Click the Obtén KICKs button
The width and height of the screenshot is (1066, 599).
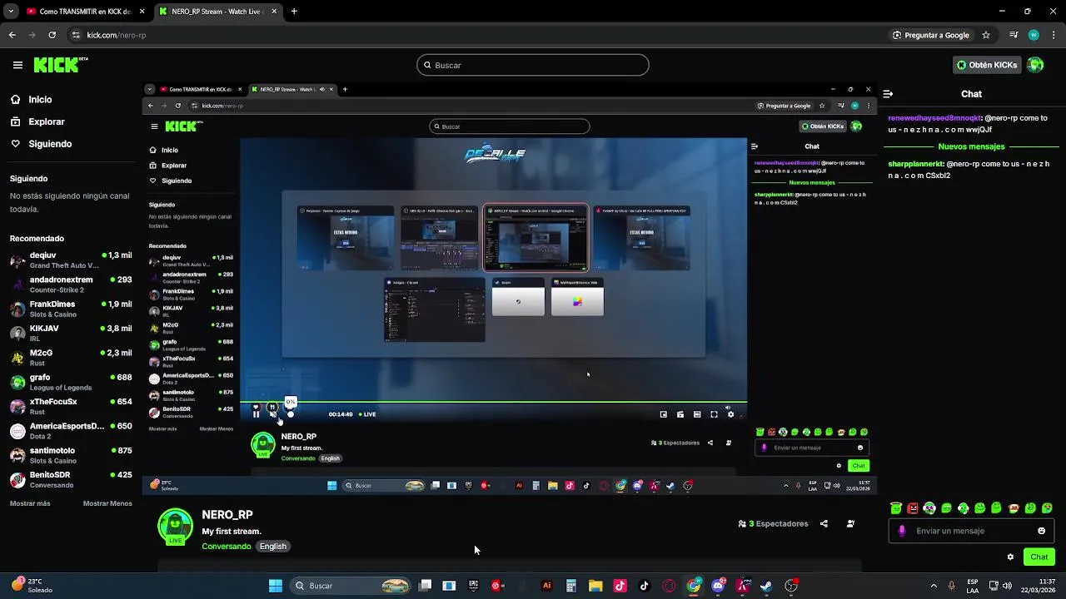click(987, 65)
